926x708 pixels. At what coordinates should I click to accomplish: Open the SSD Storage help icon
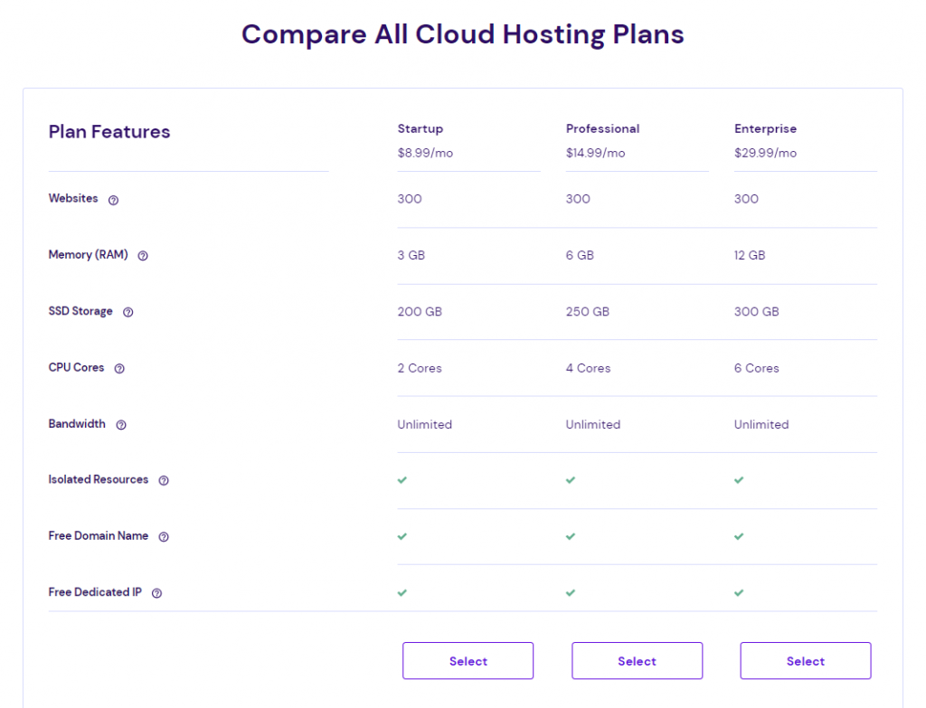click(128, 312)
